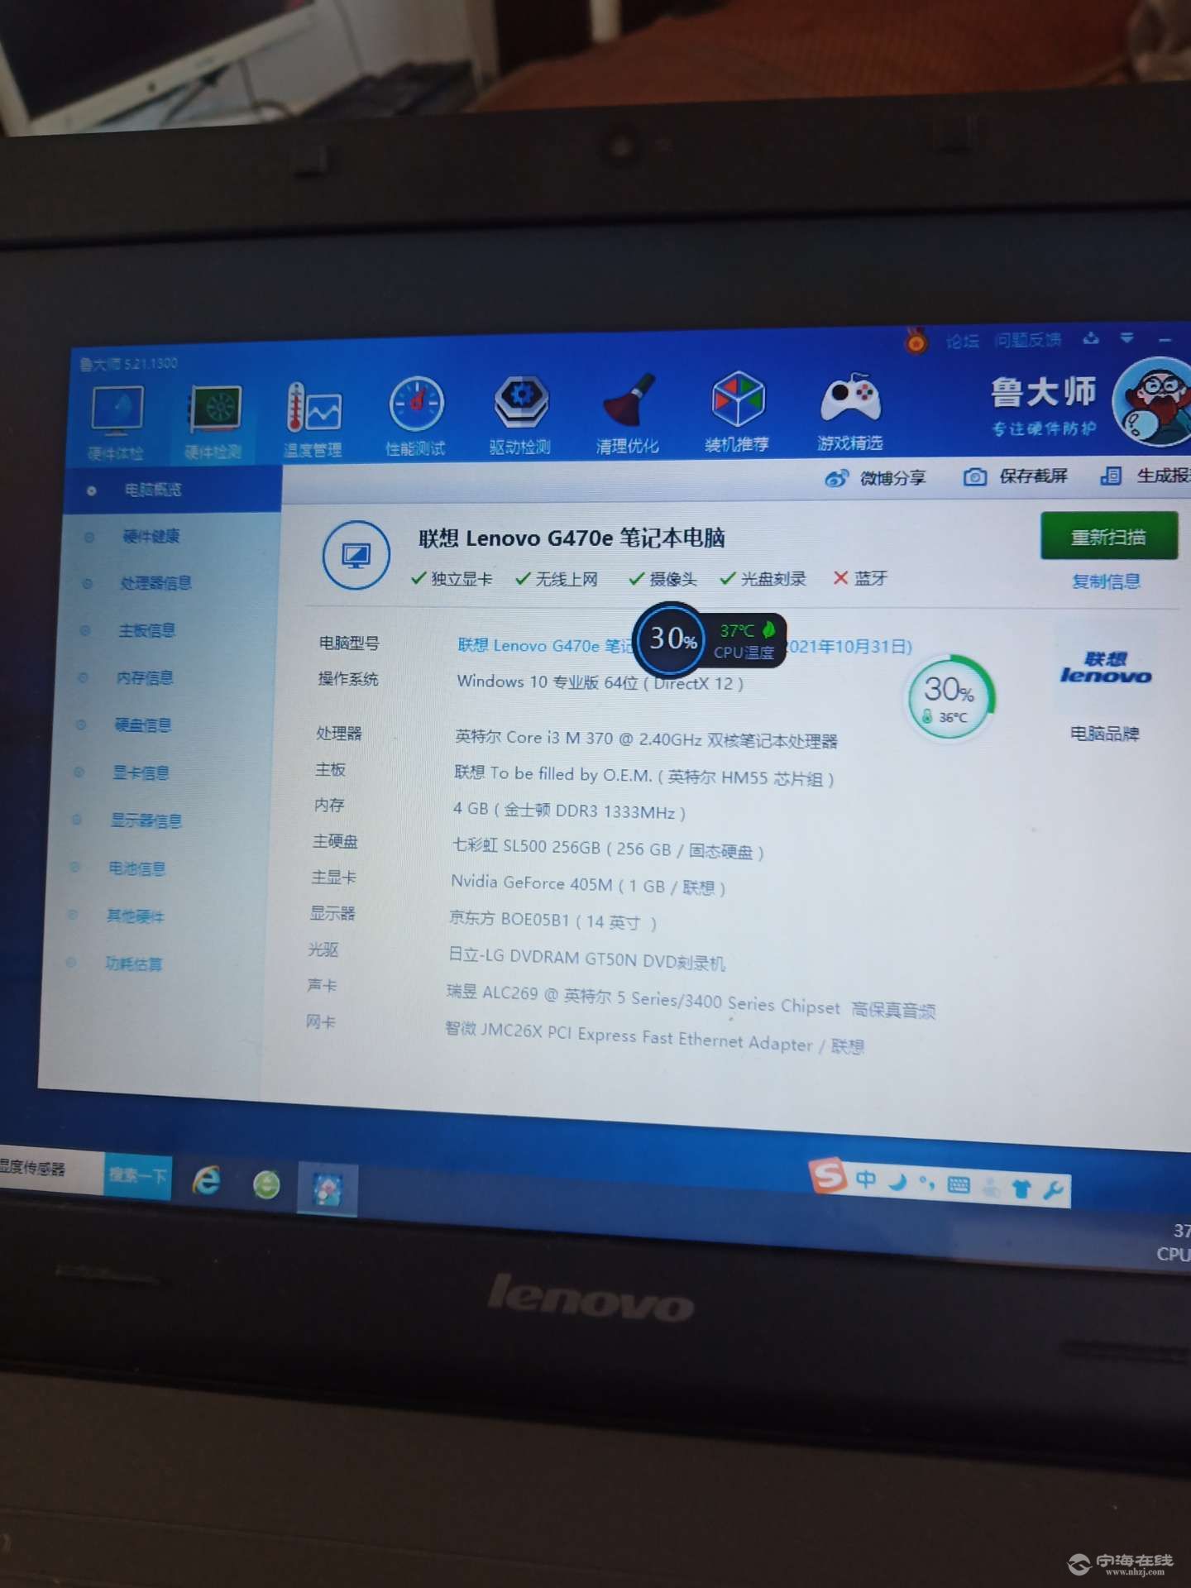
Task: Click the computer monitor overview icon
Action: pyautogui.click(x=356, y=555)
